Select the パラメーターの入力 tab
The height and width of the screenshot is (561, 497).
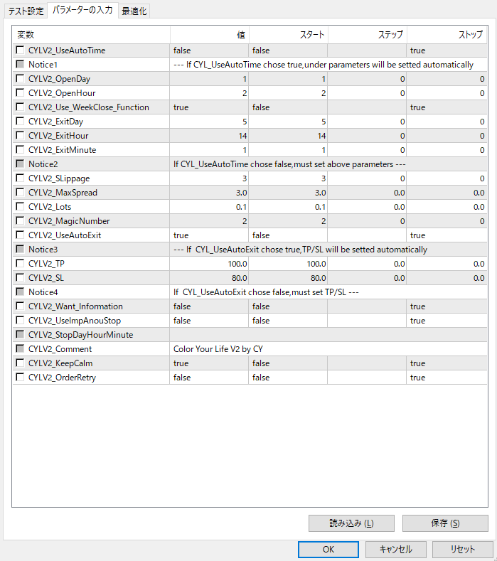pyautogui.click(x=82, y=10)
